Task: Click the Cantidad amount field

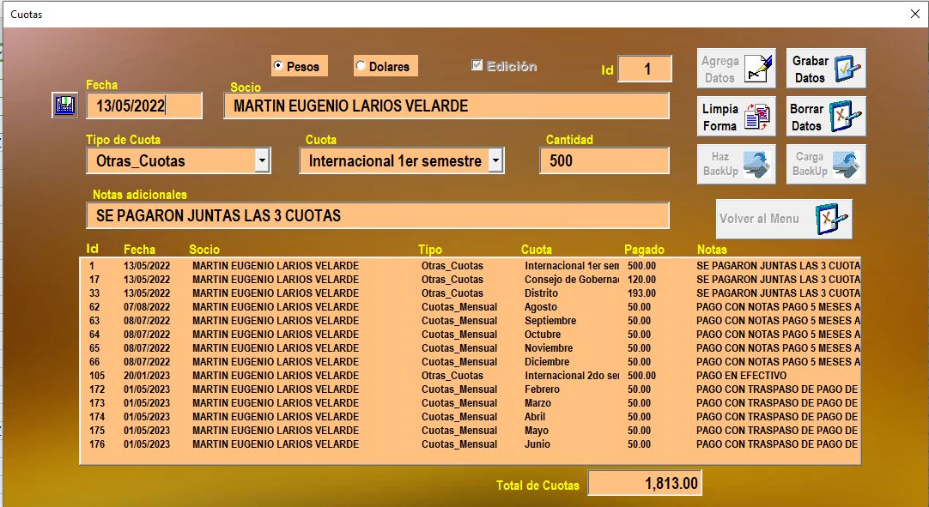Action: (604, 160)
